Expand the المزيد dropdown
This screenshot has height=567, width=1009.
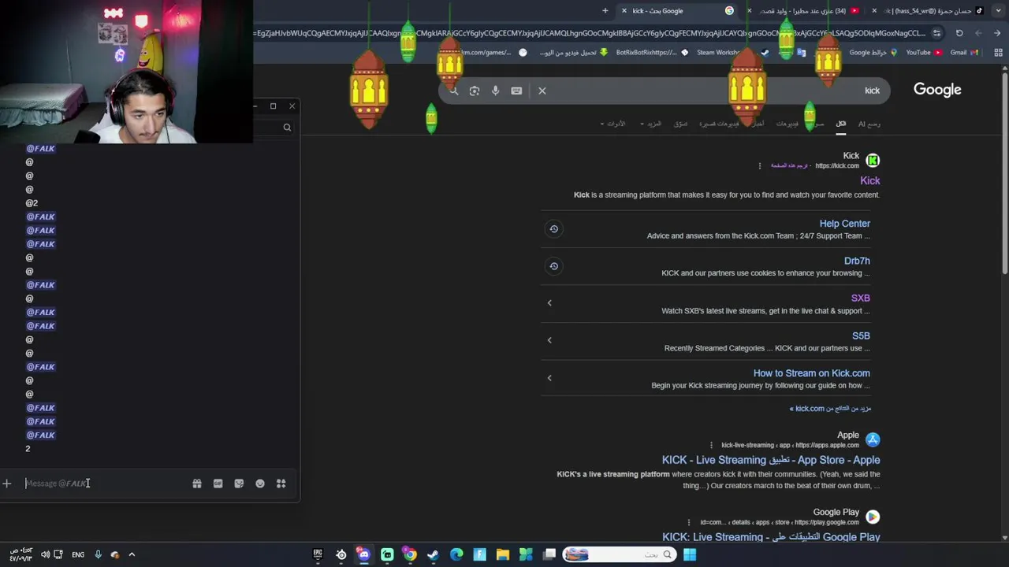point(651,124)
